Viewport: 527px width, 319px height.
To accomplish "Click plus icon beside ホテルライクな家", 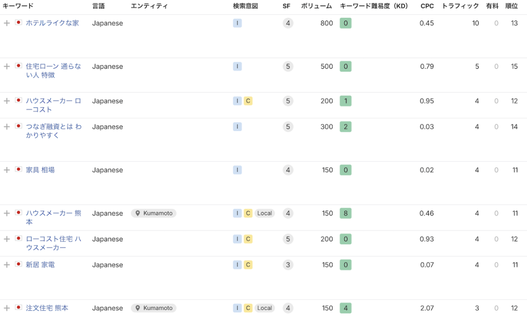I will click(x=7, y=23).
